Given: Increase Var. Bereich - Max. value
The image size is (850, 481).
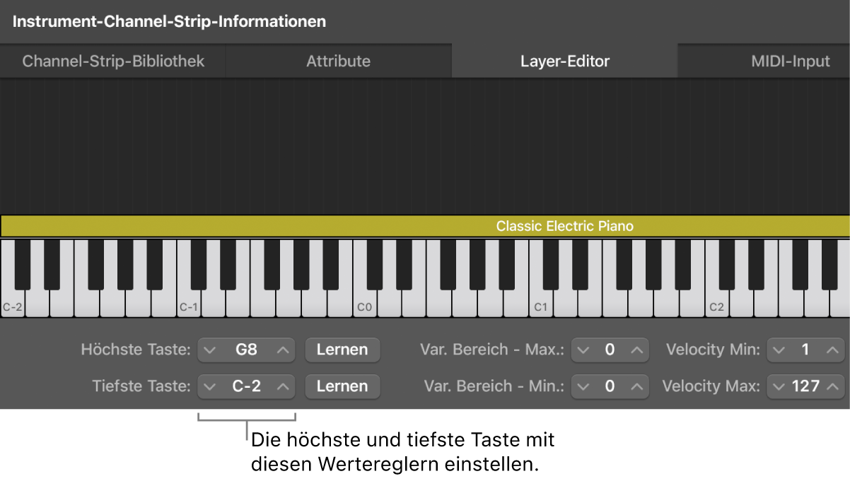Looking at the screenshot, I should [635, 349].
